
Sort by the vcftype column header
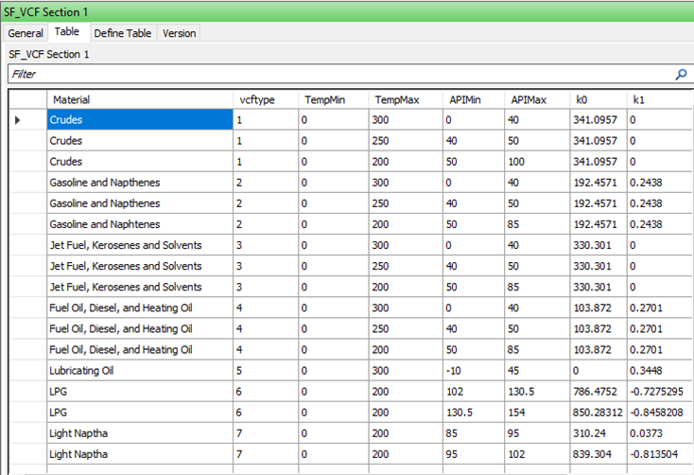tap(266, 99)
